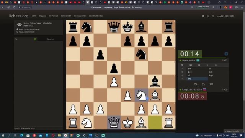The height and width of the screenshot is (138, 245).
Task: Open the ИНСТРУМЕНТЫ menu
Action: click(96, 16)
